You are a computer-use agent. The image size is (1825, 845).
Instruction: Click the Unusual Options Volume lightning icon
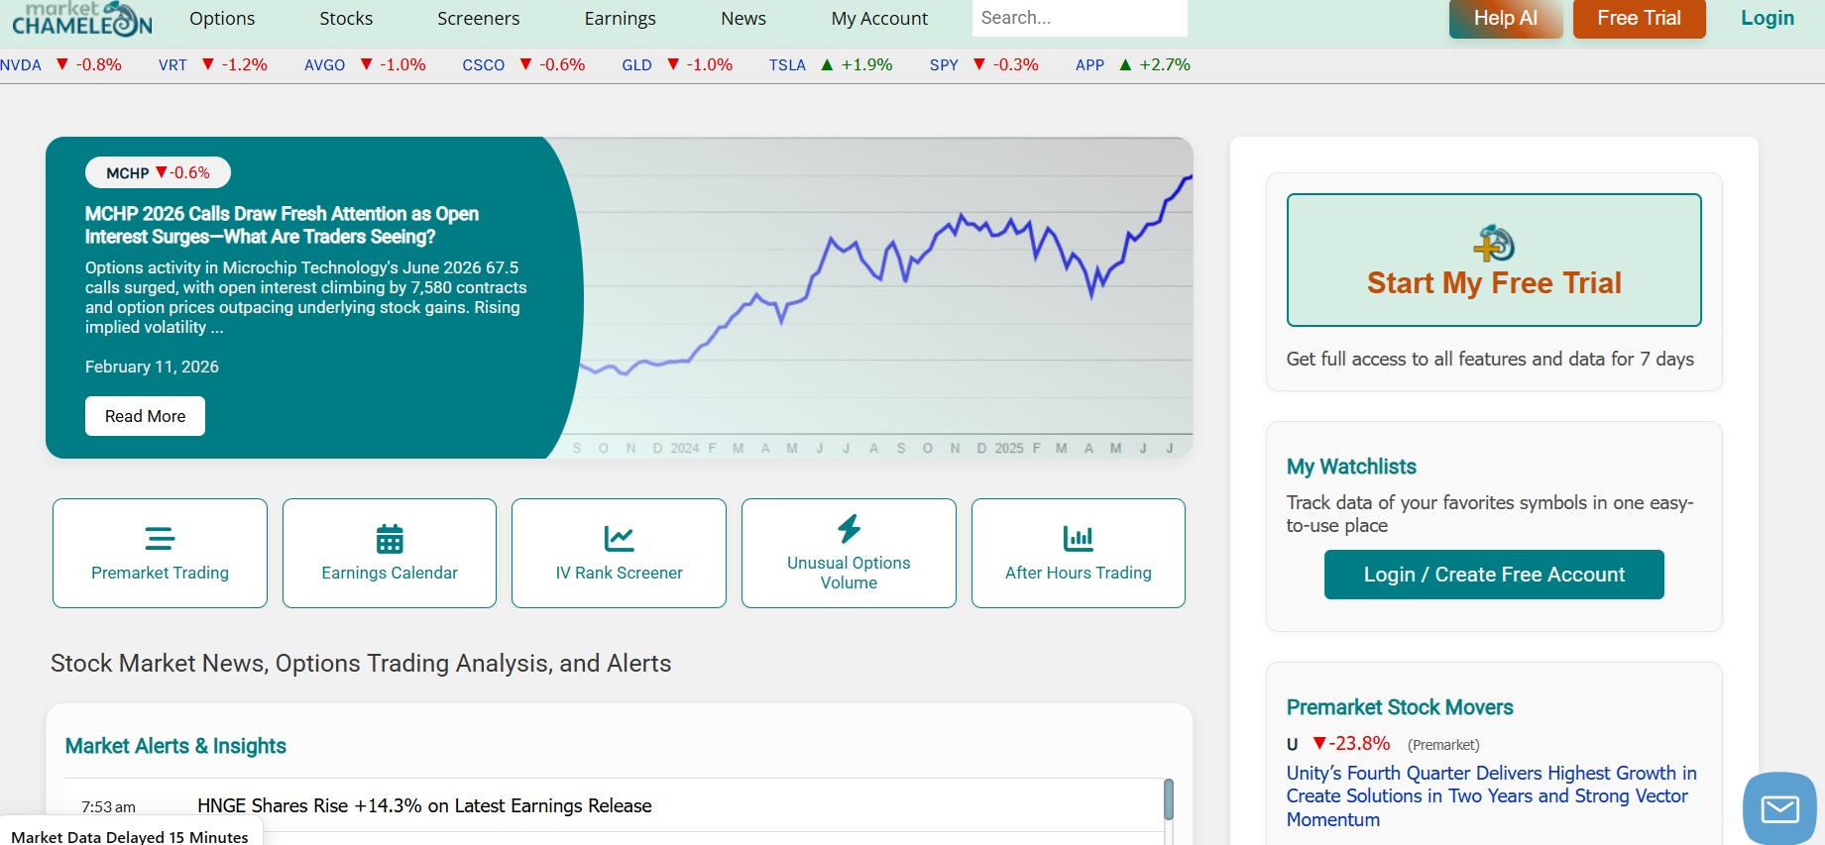click(x=849, y=528)
